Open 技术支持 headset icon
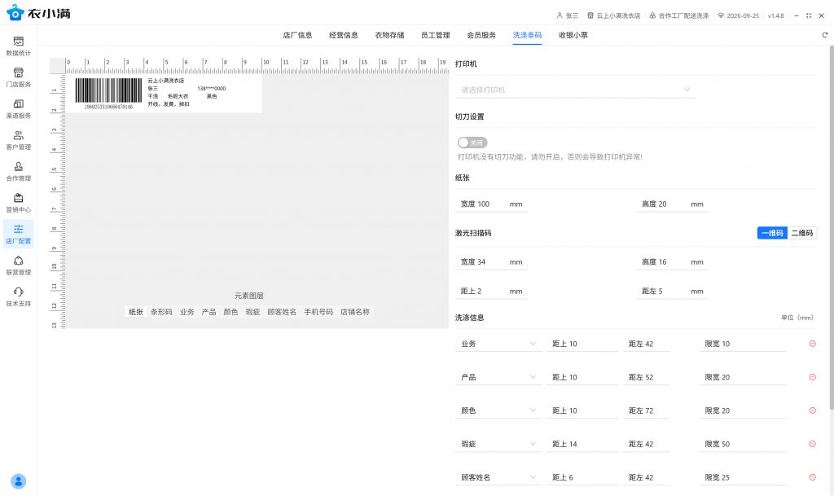The image size is (834, 496). coord(18,296)
